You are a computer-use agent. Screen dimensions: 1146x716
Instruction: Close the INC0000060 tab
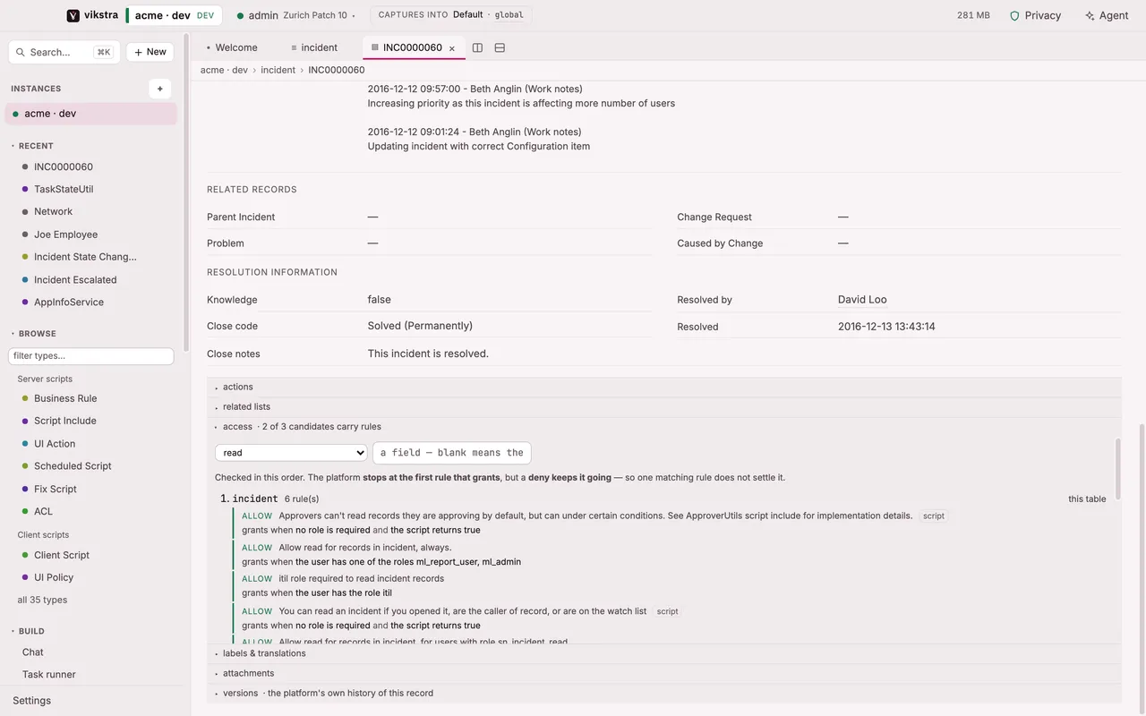pyautogui.click(x=452, y=48)
